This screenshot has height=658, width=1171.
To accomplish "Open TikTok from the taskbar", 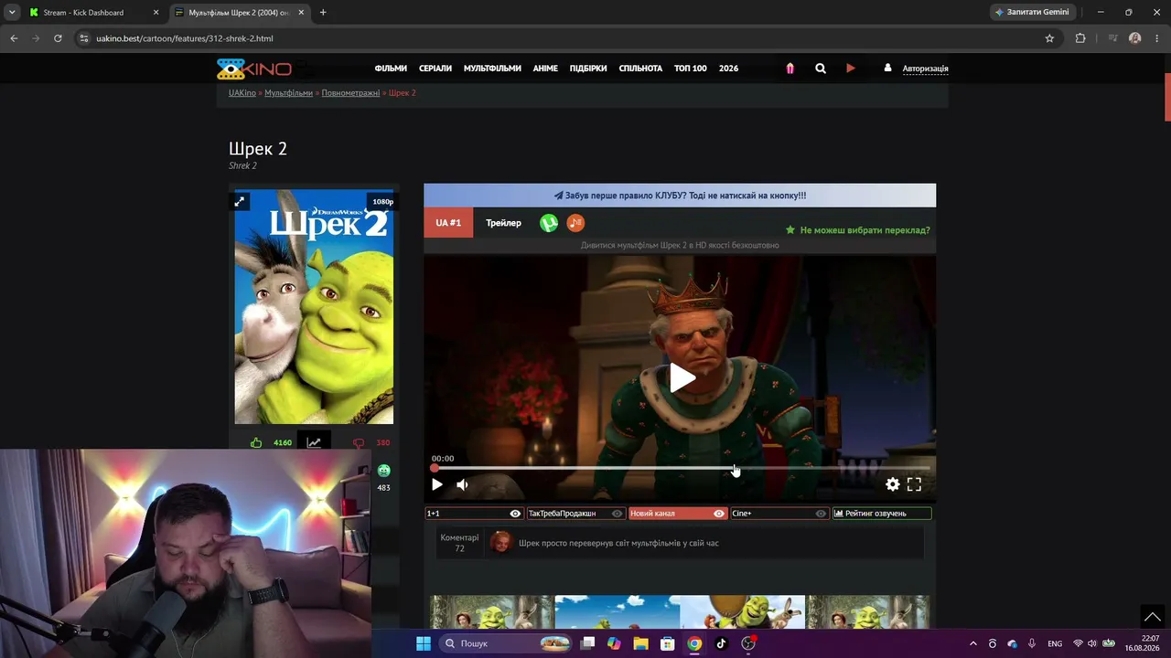I will [721, 643].
